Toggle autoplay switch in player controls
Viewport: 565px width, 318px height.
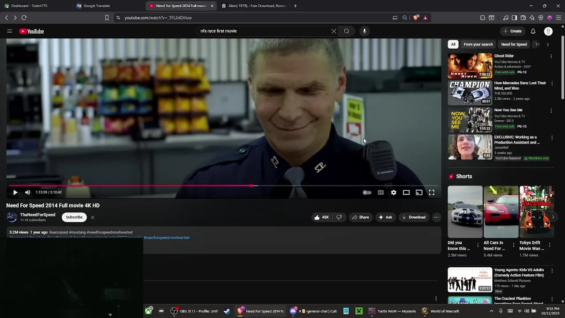(367, 193)
